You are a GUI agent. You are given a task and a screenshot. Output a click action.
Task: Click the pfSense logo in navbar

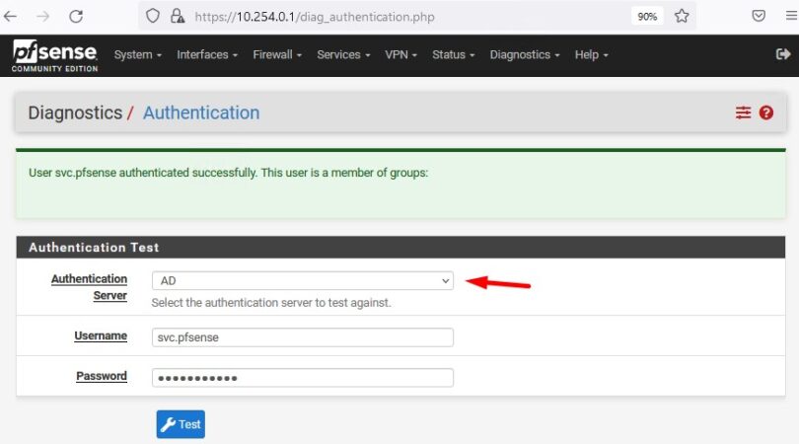click(53, 55)
